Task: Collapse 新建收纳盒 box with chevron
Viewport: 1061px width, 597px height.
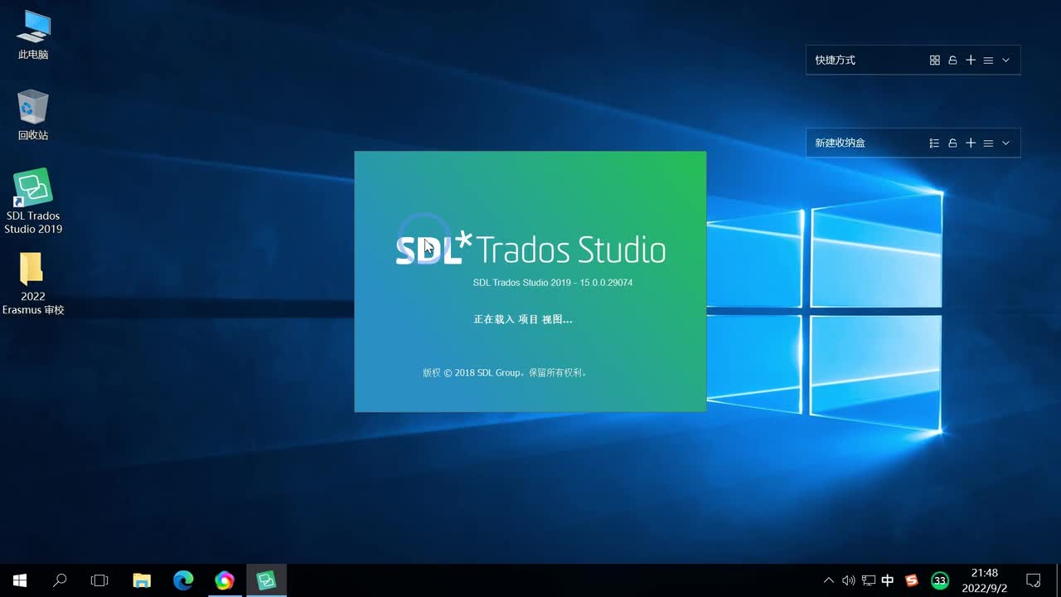Action: pos(1005,143)
